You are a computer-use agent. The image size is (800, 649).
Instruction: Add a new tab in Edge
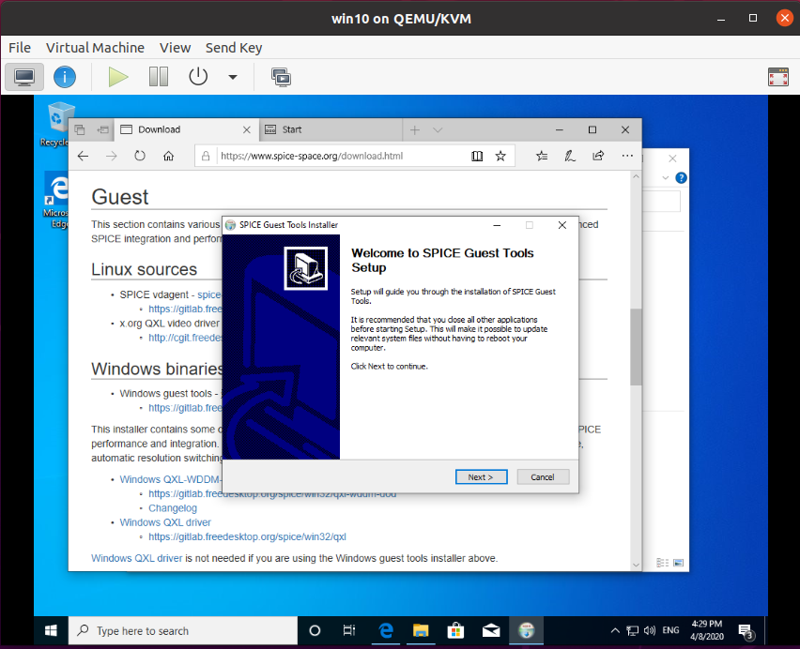point(415,130)
